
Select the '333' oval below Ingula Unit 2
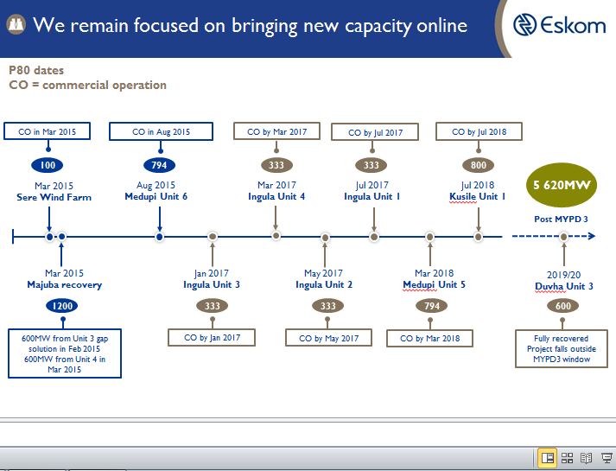328,306
